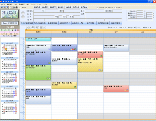Image resolution: width=156 pixels, height=121 pixels.
Task: Open the ツール menu
Action: click(x=39, y=4)
